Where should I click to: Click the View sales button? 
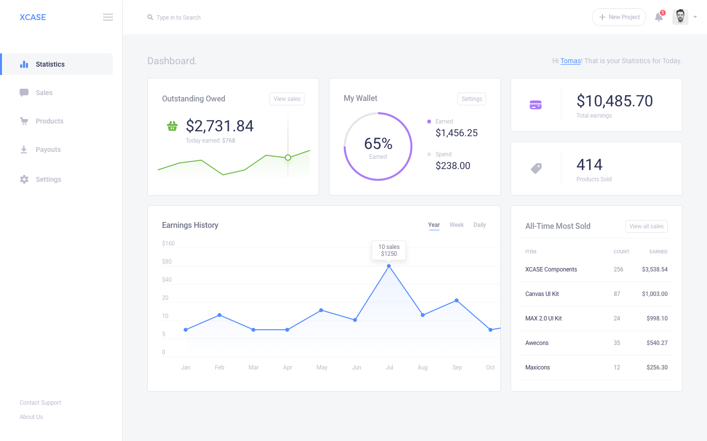tap(287, 99)
